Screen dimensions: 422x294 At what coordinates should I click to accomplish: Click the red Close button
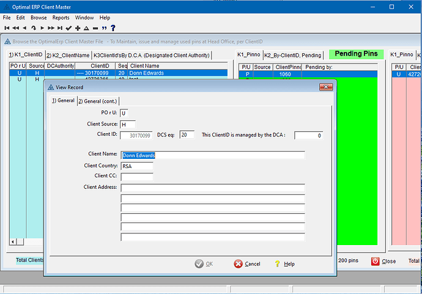coord(383,261)
